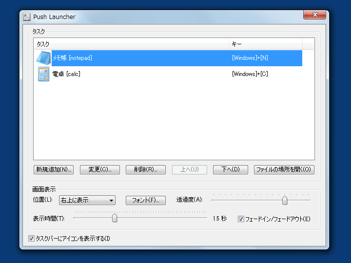
Task: Click the 下へ(D) button
Action: [230, 169]
